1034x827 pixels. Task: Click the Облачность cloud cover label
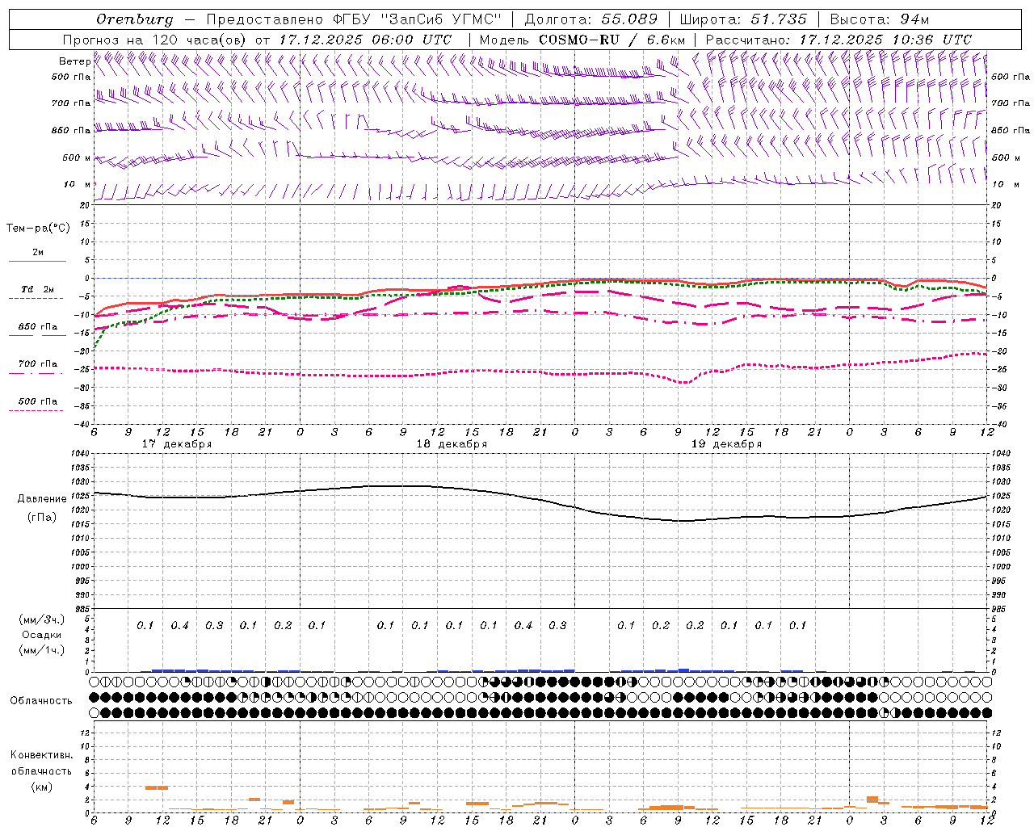tap(41, 700)
